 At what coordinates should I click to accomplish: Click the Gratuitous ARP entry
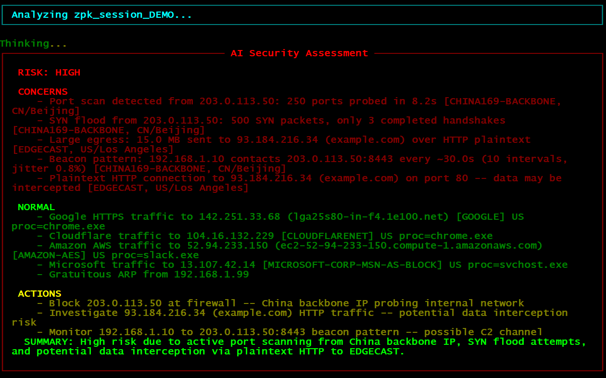(x=143, y=274)
